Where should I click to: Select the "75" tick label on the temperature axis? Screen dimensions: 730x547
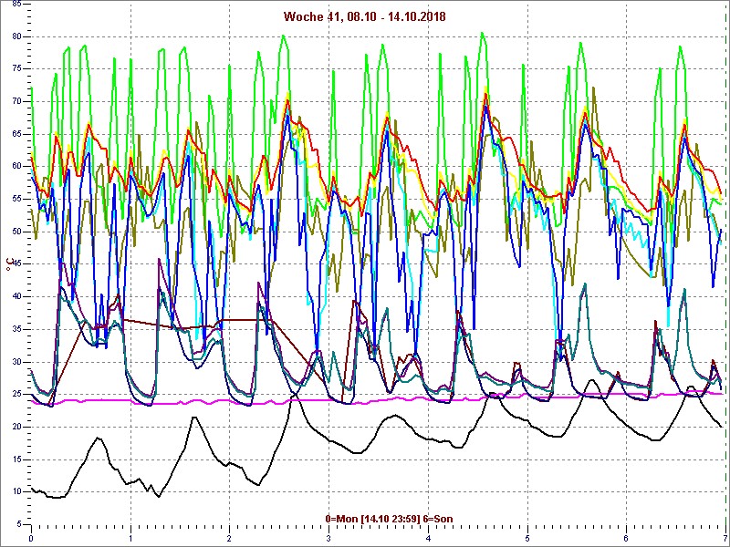16,69
